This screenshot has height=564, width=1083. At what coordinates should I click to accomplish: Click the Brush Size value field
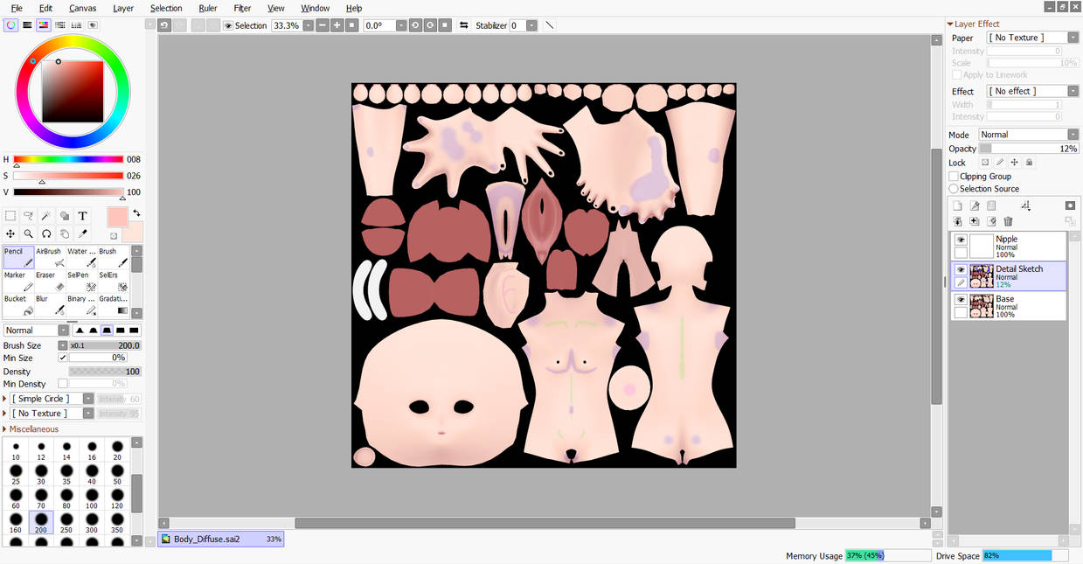pyautogui.click(x=104, y=345)
